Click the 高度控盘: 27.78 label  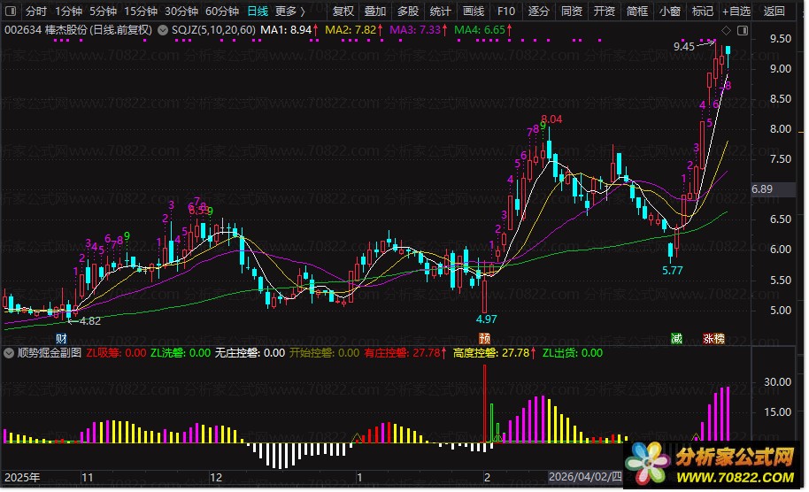pos(491,353)
